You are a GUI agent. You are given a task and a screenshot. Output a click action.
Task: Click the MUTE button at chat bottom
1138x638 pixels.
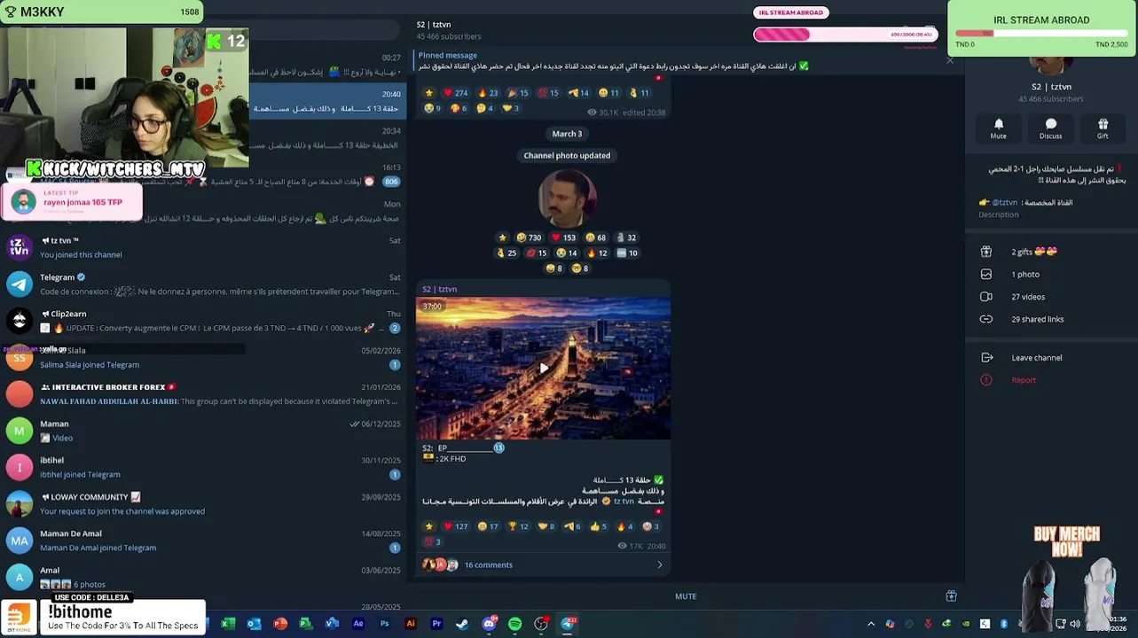coord(686,596)
